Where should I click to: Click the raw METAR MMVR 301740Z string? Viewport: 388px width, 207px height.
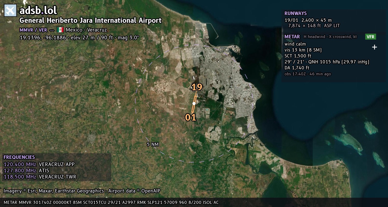coord(111,202)
